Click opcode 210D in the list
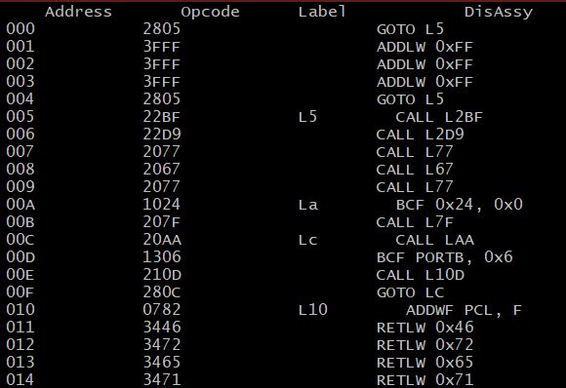Viewport: 566px width, 388px height. 162,275
